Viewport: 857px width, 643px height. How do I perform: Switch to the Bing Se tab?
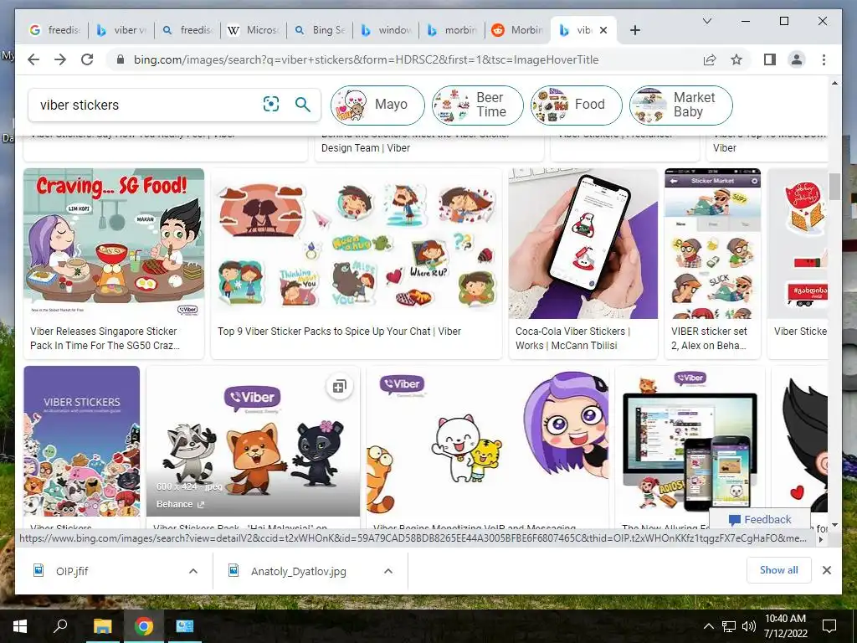(x=320, y=30)
